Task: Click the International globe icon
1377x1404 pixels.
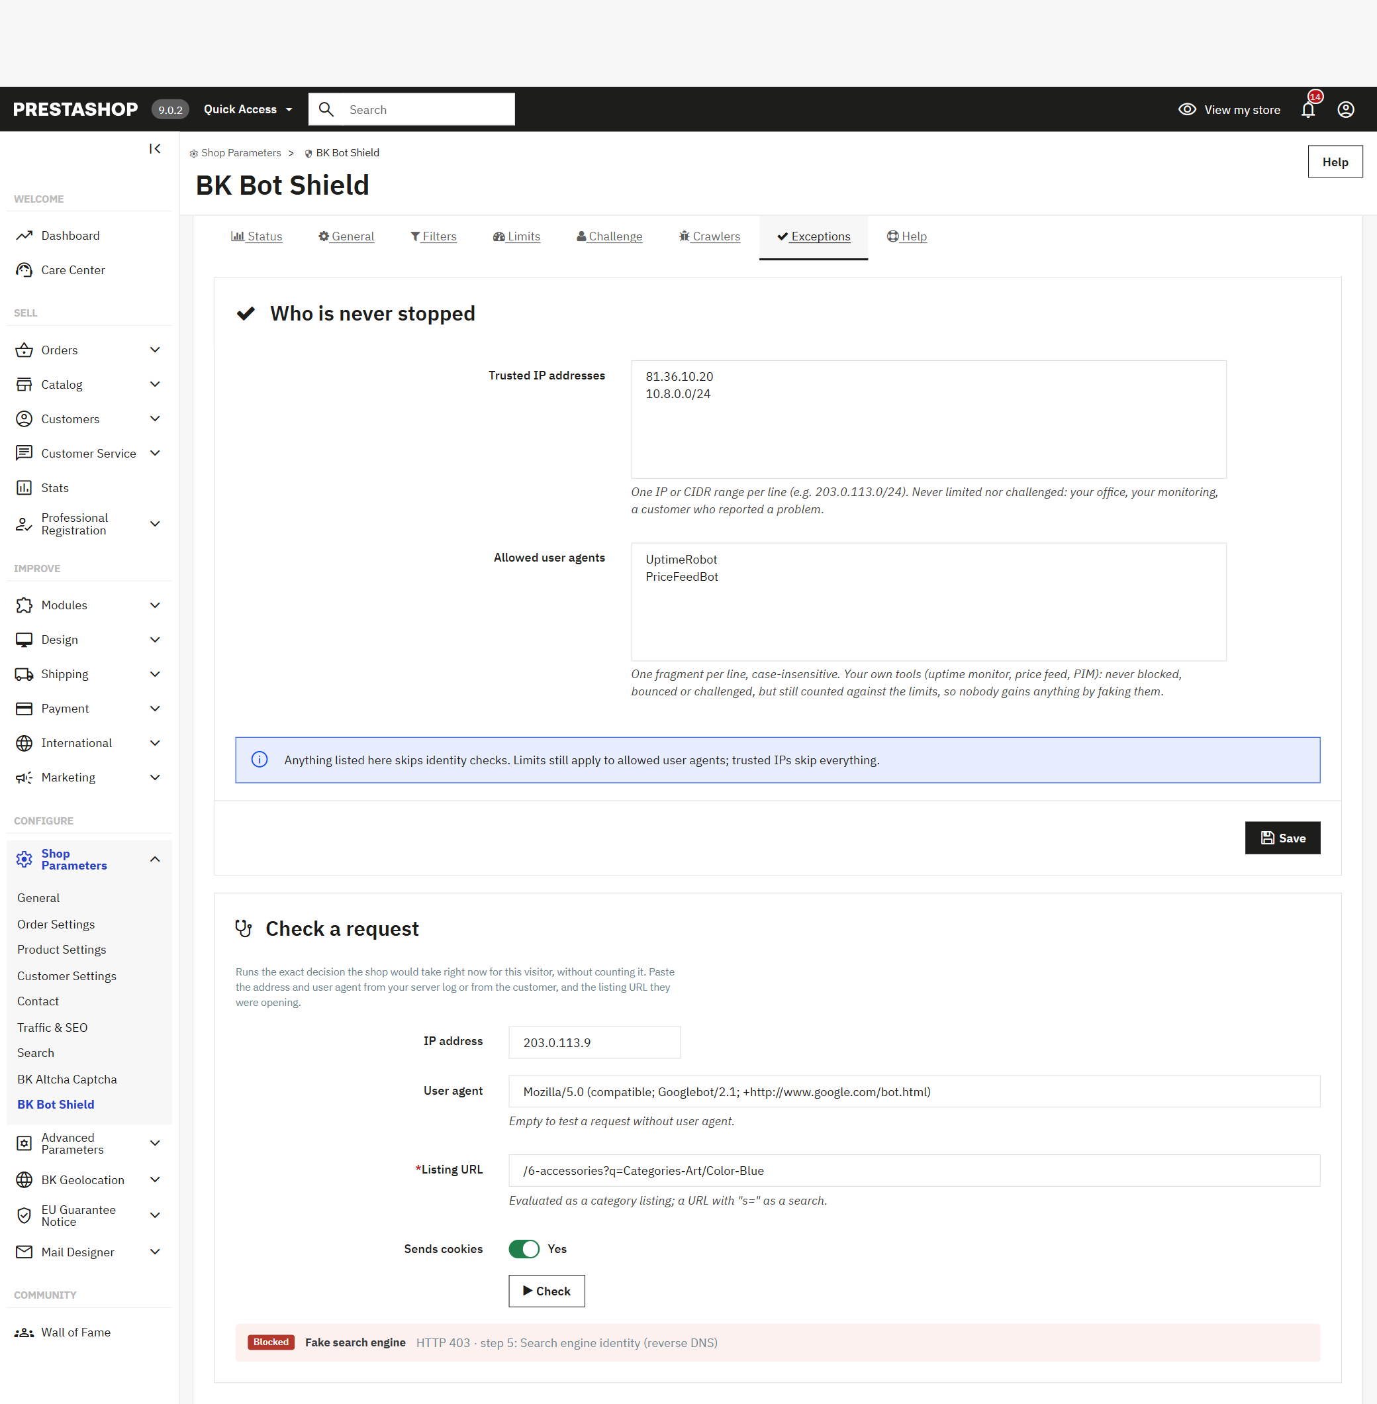Action: [24, 743]
